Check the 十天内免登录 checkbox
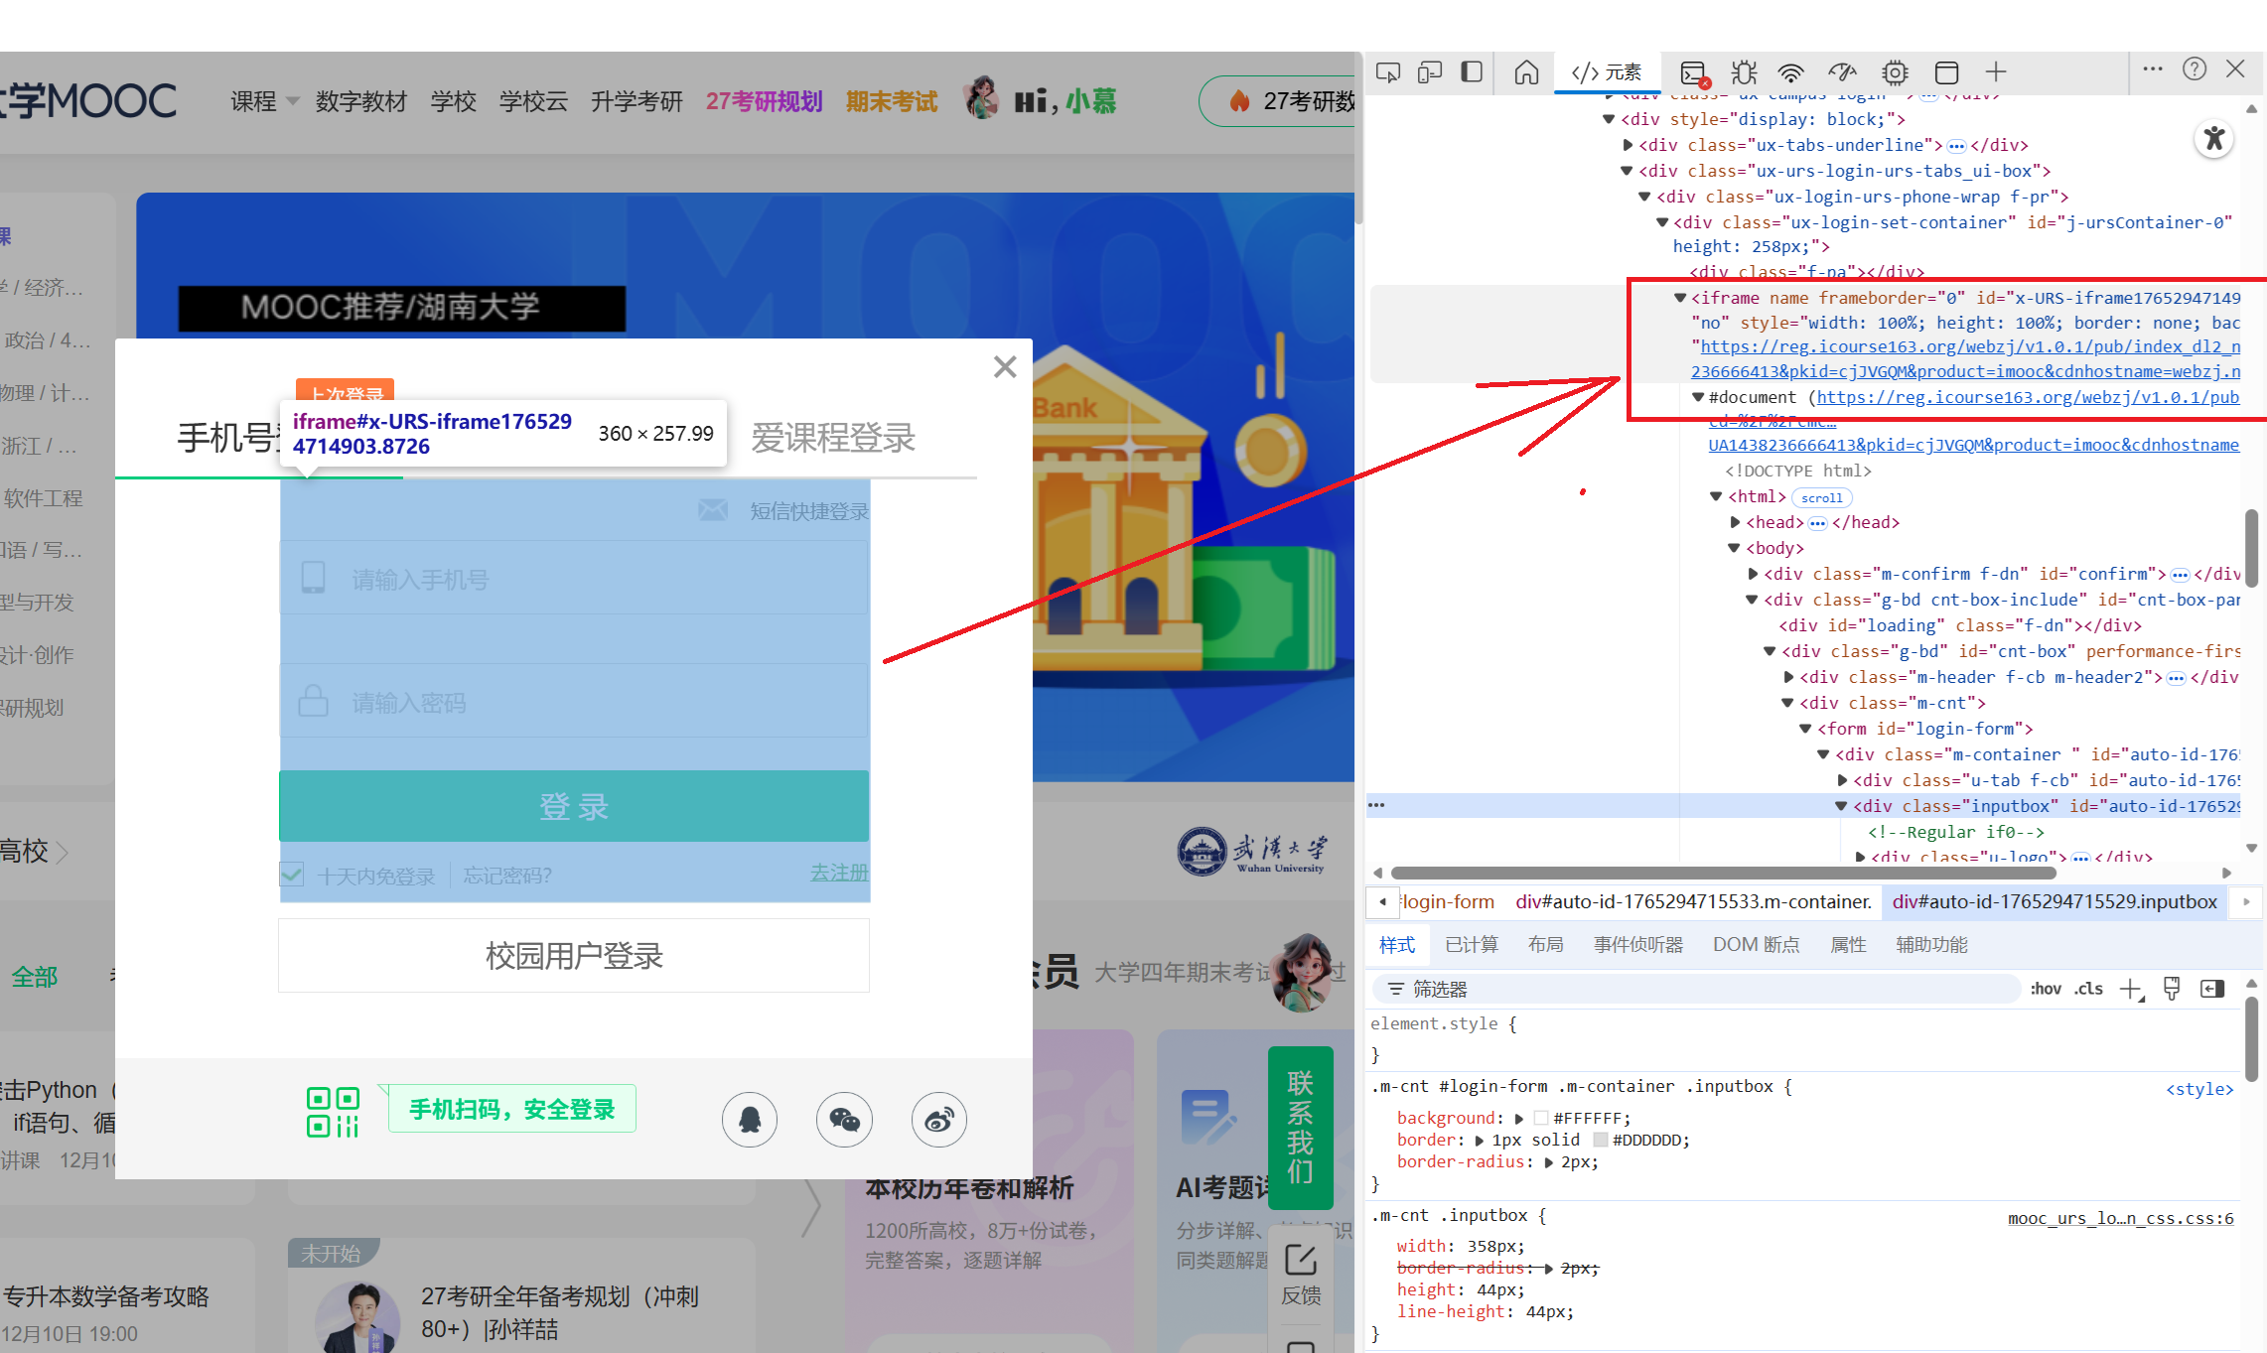2267x1353 pixels. 291,875
